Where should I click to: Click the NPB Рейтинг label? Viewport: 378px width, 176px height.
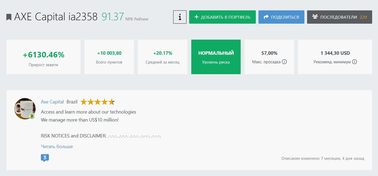[x=137, y=19]
